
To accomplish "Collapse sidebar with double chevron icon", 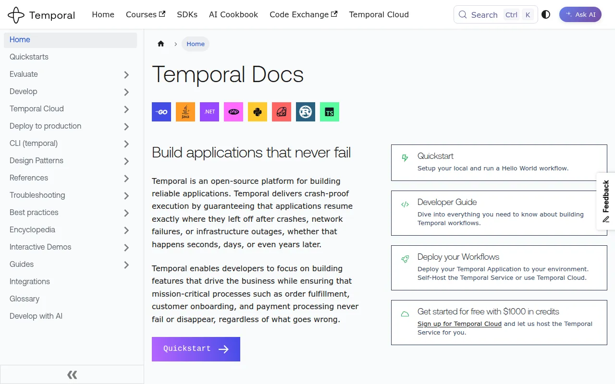I will click(72, 375).
